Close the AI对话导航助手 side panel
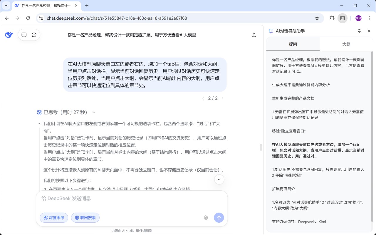This screenshot has height=235, width=376. (x=369, y=31)
